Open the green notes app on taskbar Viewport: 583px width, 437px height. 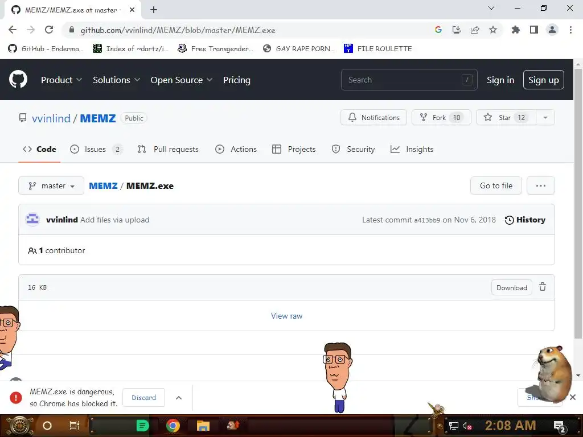click(142, 426)
